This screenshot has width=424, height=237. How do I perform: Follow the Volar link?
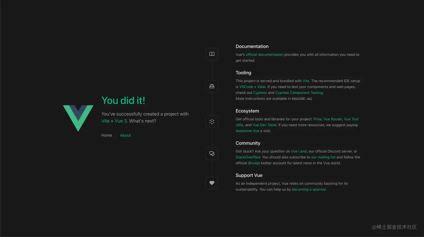261,87
